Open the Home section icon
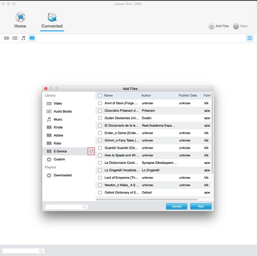Screen dimensions: 257x256 20,17
